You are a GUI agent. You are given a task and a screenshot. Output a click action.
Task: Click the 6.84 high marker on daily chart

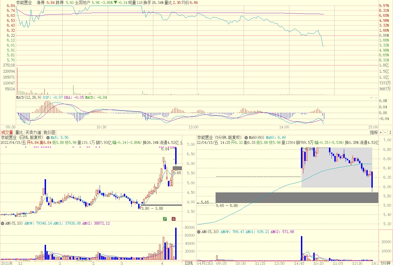(x=165, y=149)
